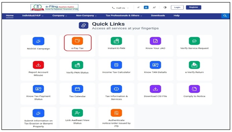Click "Access all services at your fingertips" text

(125, 28)
